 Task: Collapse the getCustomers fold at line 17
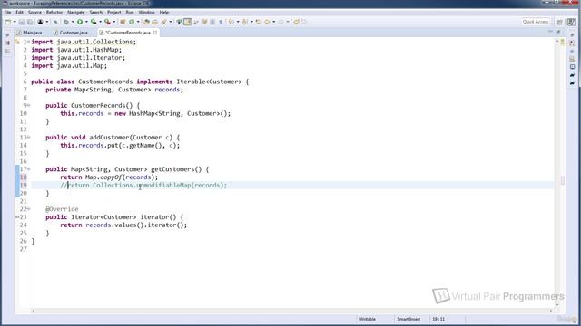(28, 169)
